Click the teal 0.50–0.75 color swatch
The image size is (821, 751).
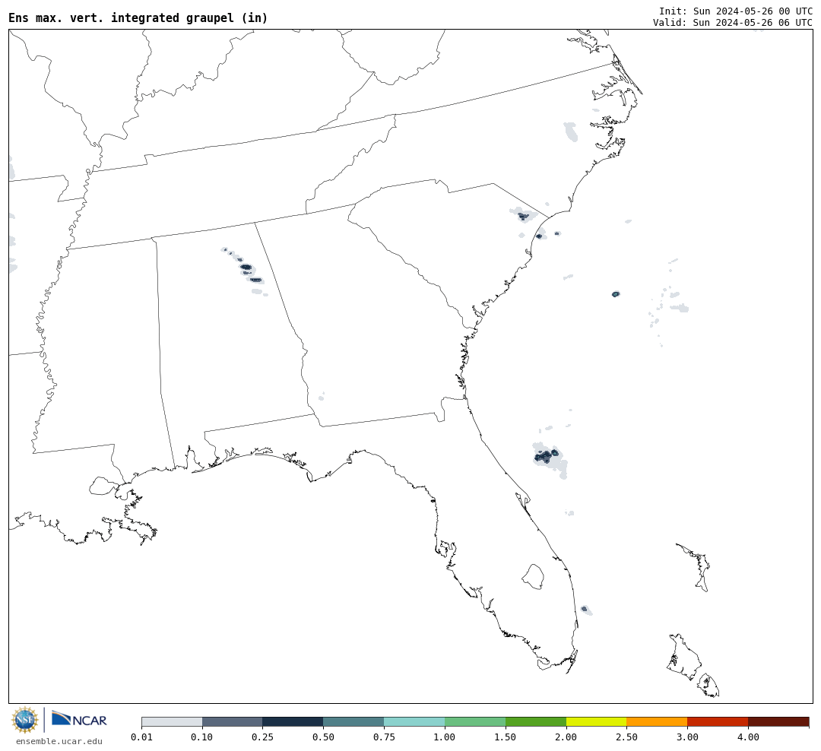click(353, 721)
